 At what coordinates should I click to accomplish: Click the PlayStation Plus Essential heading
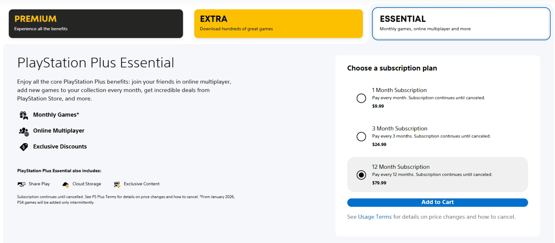tap(96, 63)
